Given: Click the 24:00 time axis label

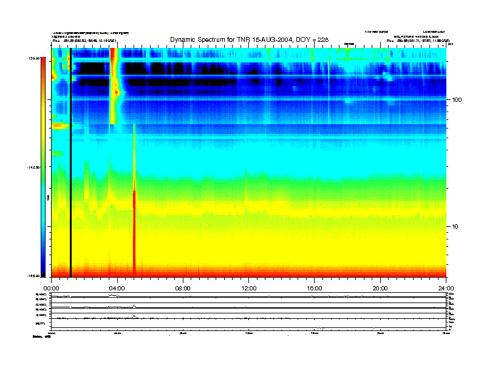Looking at the screenshot, I should [446, 289].
